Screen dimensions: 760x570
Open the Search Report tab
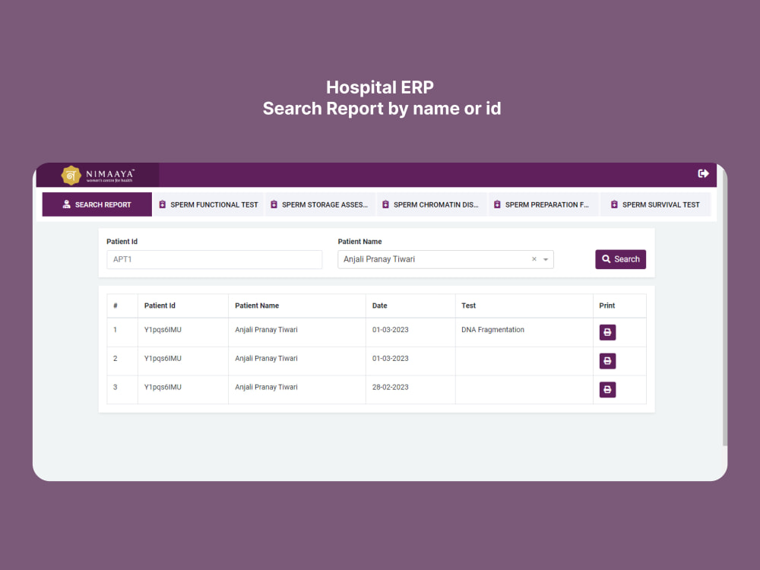coord(97,204)
